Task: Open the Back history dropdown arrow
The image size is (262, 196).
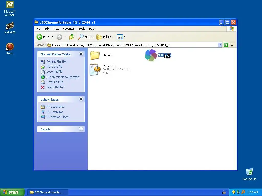Action: 52,37
